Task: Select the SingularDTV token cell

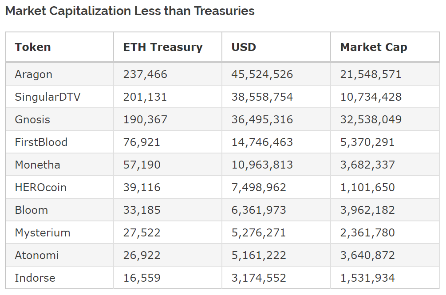Action: click(x=47, y=97)
